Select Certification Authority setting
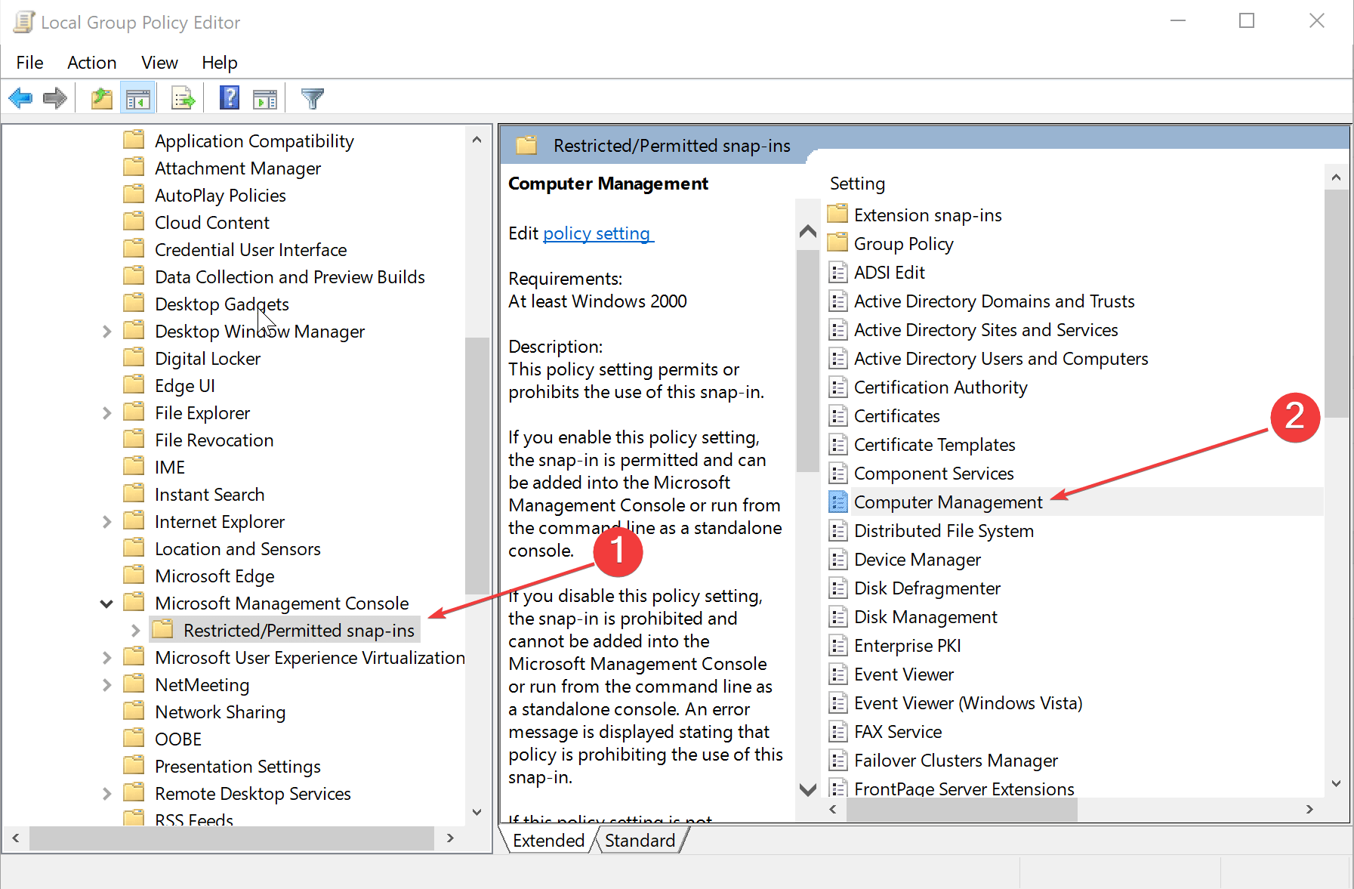Screen dimensions: 1354x889 [x=940, y=387]
